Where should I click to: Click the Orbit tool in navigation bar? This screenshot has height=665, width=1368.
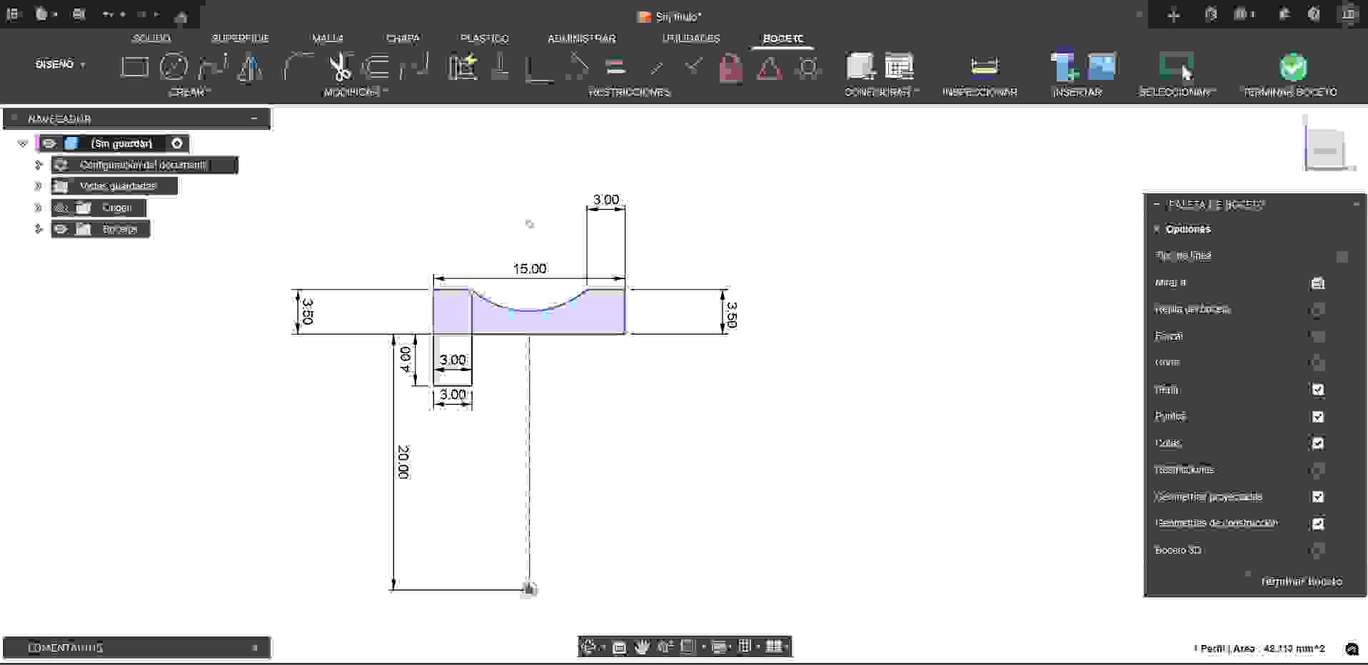(589, 646)
